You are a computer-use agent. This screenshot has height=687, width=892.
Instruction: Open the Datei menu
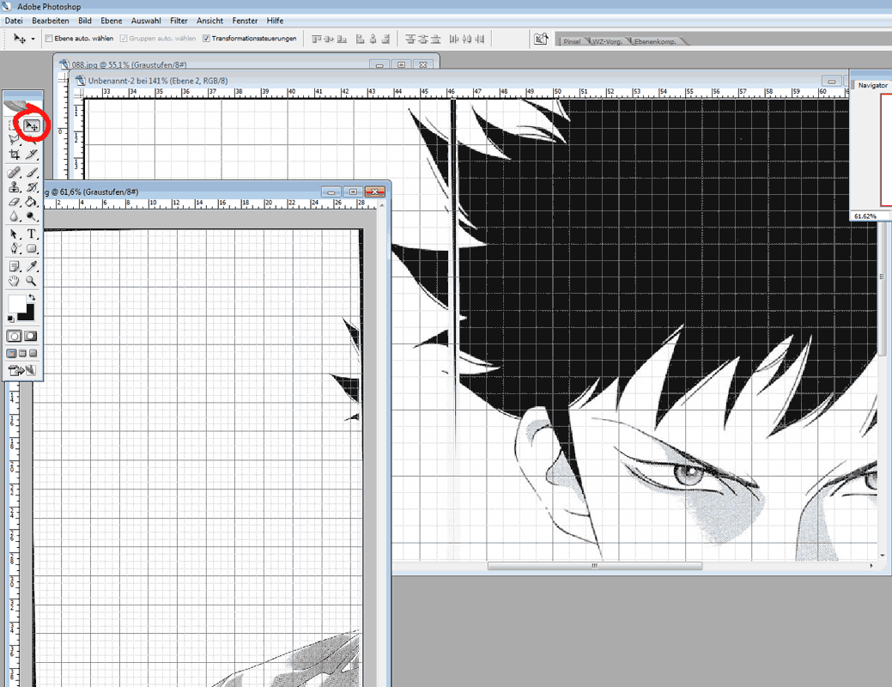(x=14, y=21)
